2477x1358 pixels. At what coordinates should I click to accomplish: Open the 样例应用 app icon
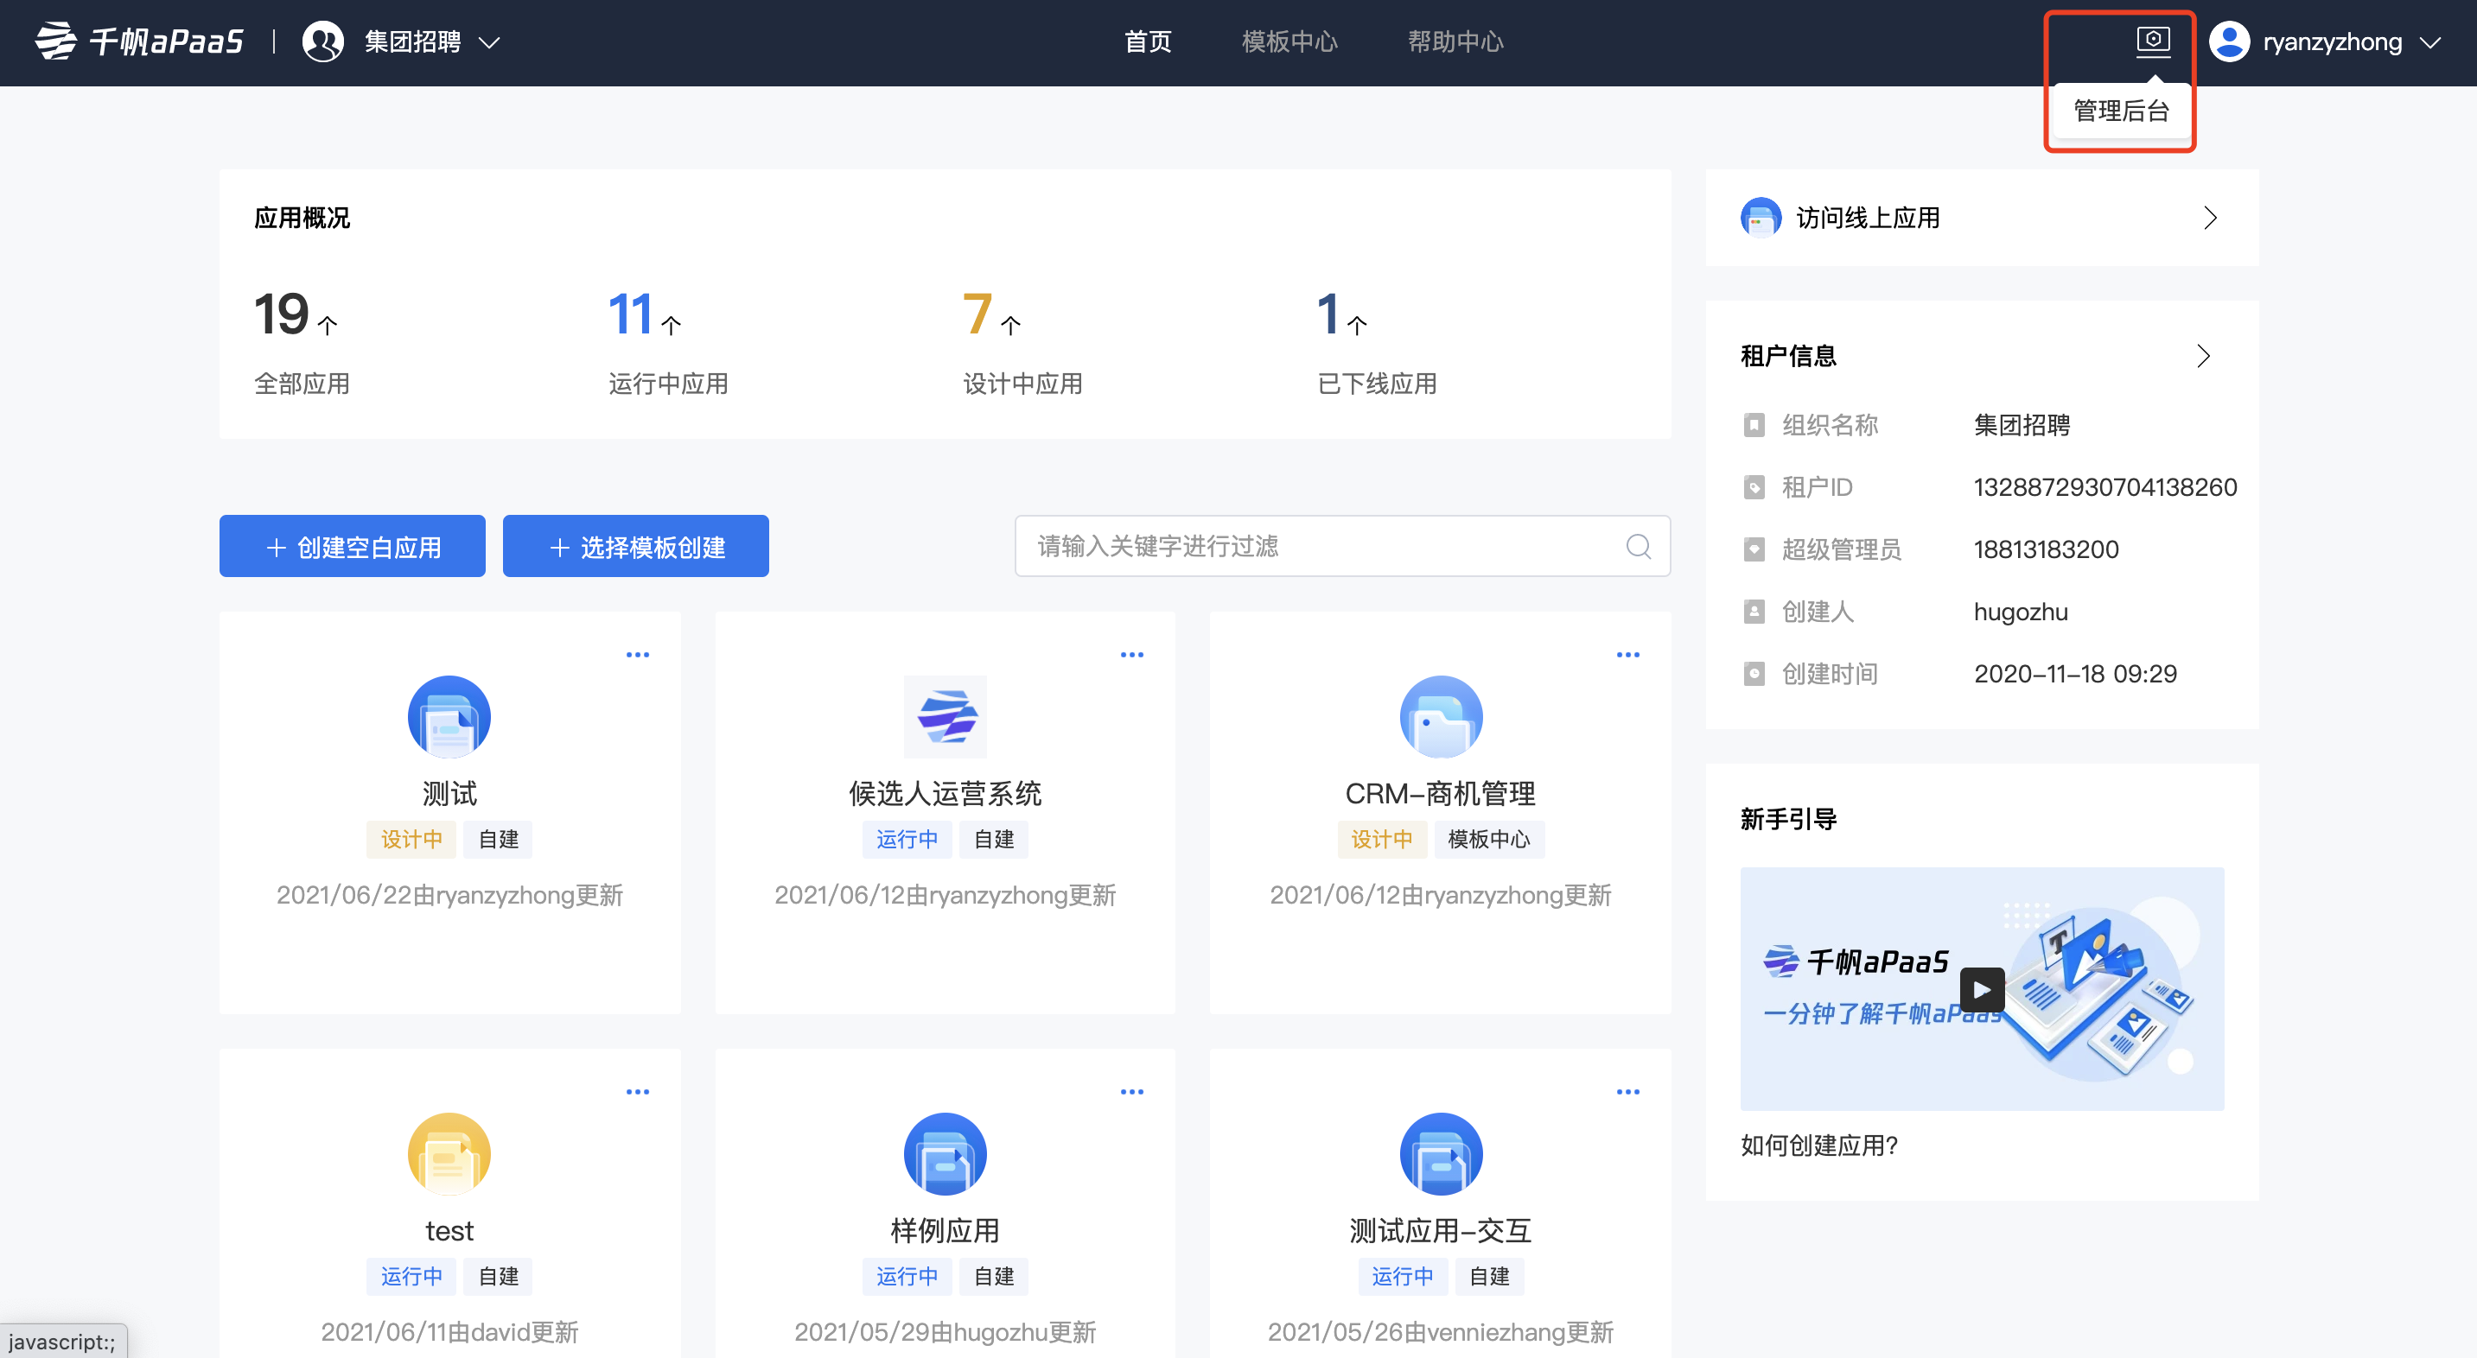pos(945,1153)
